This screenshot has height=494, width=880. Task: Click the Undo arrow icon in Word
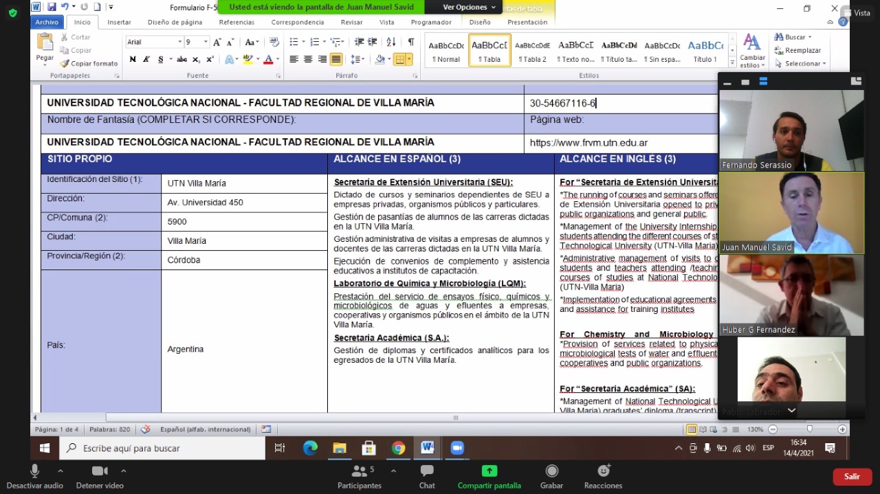tap(65, 7)
